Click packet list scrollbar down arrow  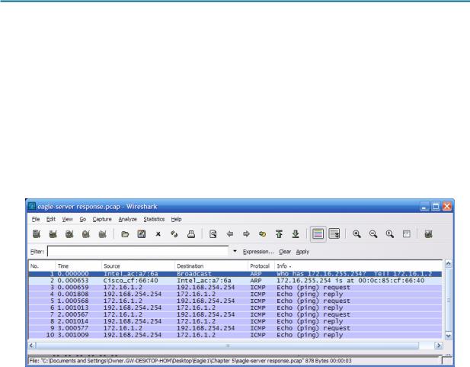(449, 336)
